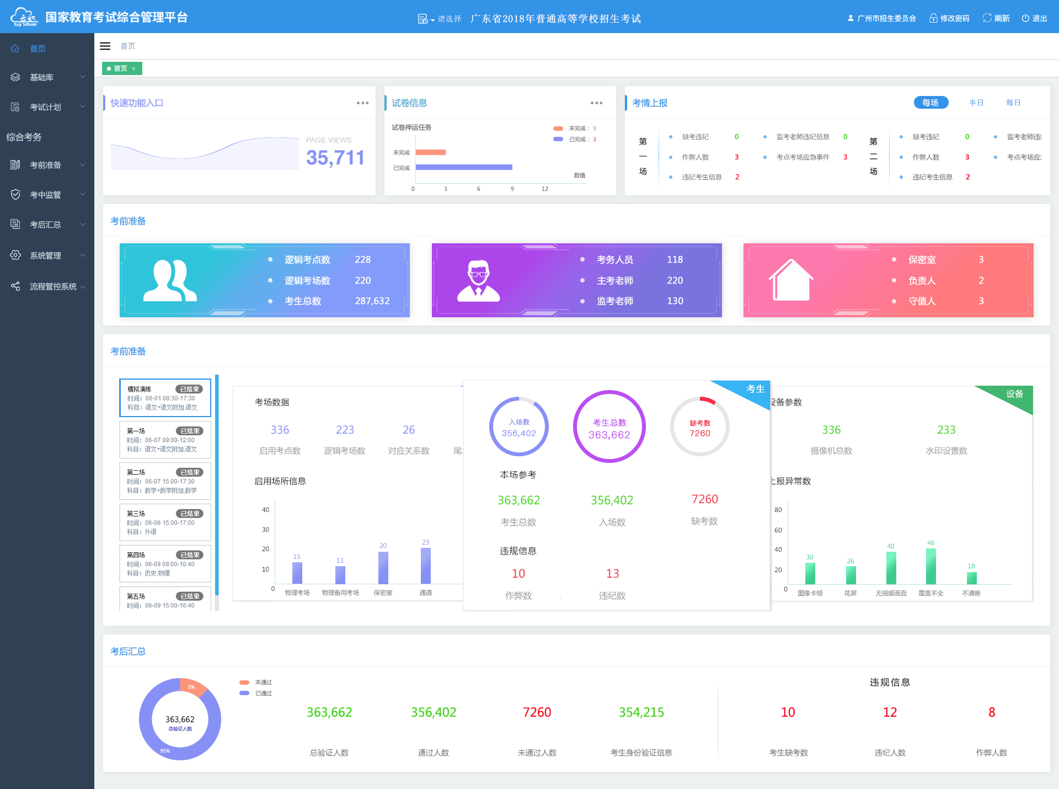Click the 刷新 refresh icon
The width and height of the screenshot is (1059, 789).
click(x=987, y=18)
